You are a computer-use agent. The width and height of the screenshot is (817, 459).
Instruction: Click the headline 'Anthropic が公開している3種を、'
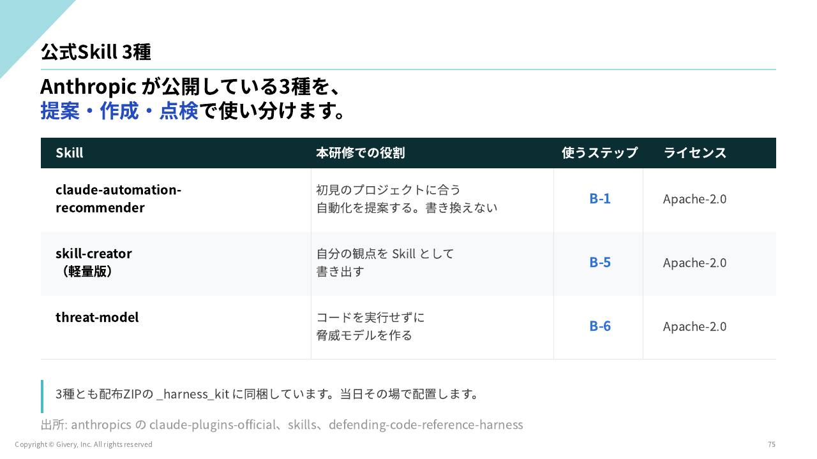[192, 86]
